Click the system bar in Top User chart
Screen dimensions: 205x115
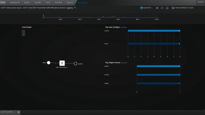(154, 31)
